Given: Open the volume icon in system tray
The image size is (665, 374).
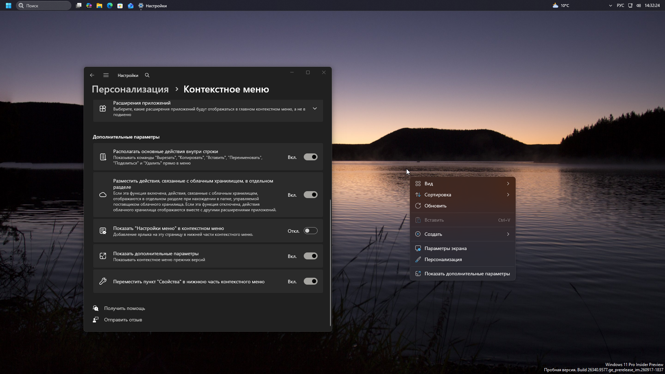Looking at the screenshot, I should click(639, 6).
